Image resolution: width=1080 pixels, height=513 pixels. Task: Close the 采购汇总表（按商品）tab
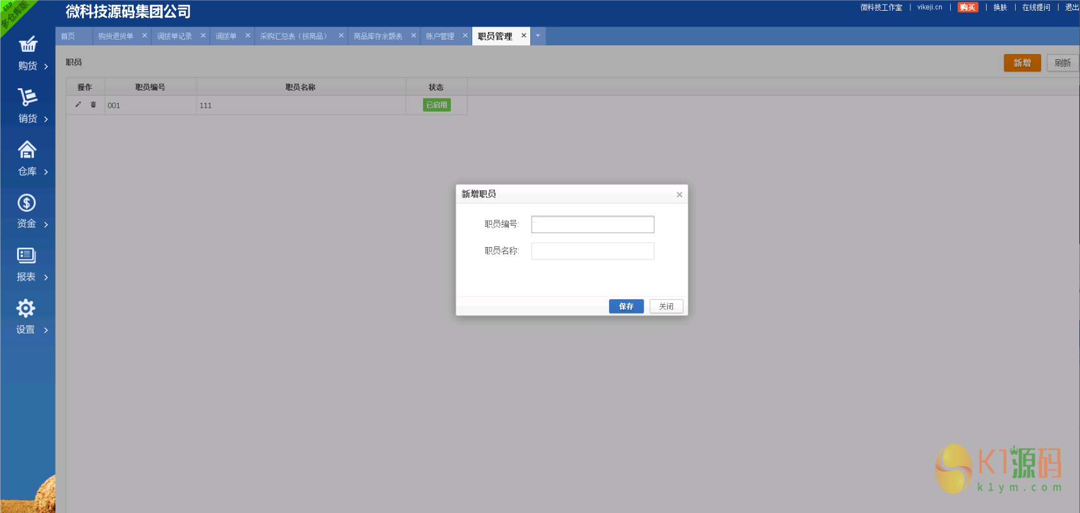[x=341, y=35]
